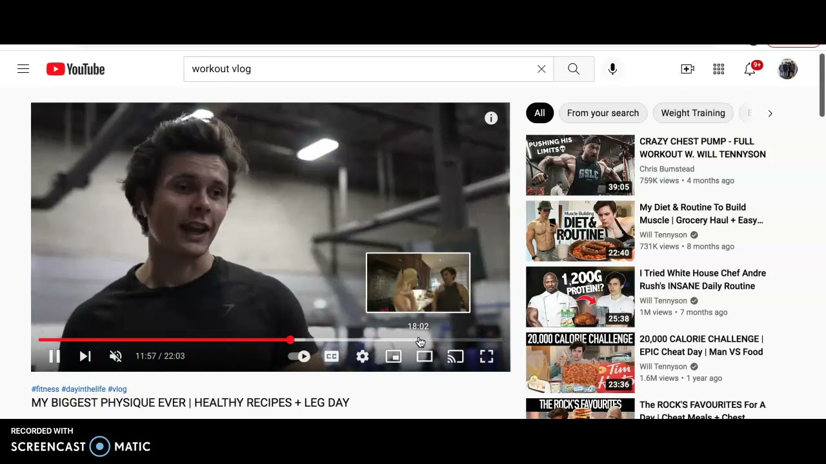Select the All filter chip
The height and width of the screenshot is (464, 826).
tap(539, 113)
